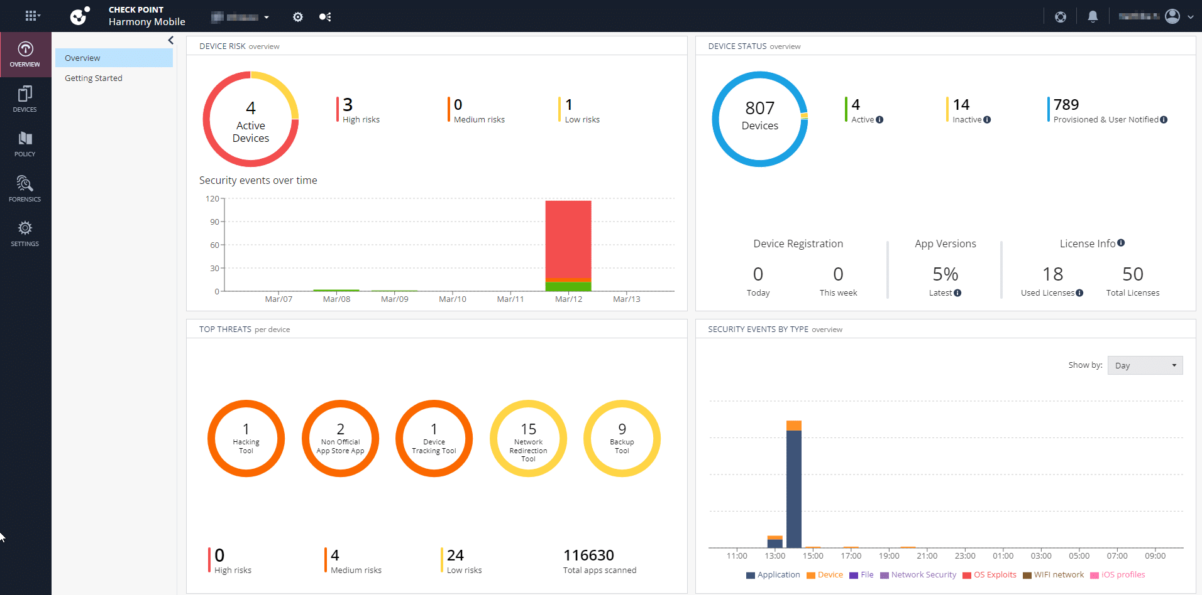Toggle the OS Exploits legend entry
Image resolution: width=1202 pixels, height=595 pixels.
(990, 575)
